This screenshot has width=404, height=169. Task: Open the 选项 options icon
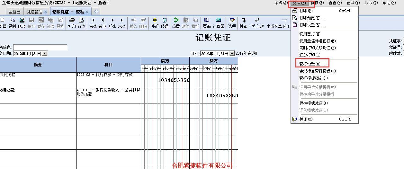point(232,22)
